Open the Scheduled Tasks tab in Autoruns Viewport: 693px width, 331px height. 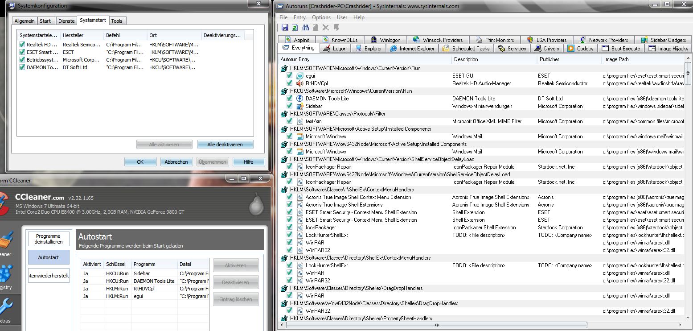point(466,49)
